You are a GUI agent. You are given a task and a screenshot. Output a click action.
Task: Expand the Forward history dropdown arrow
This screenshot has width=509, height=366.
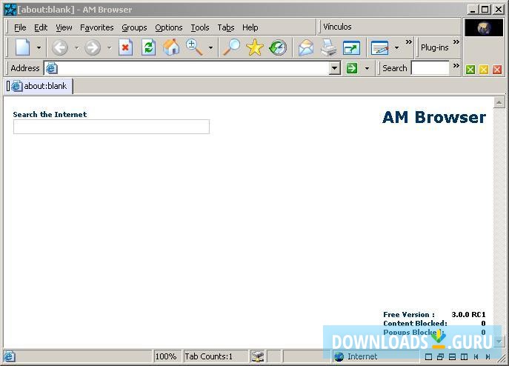point(110,47)
